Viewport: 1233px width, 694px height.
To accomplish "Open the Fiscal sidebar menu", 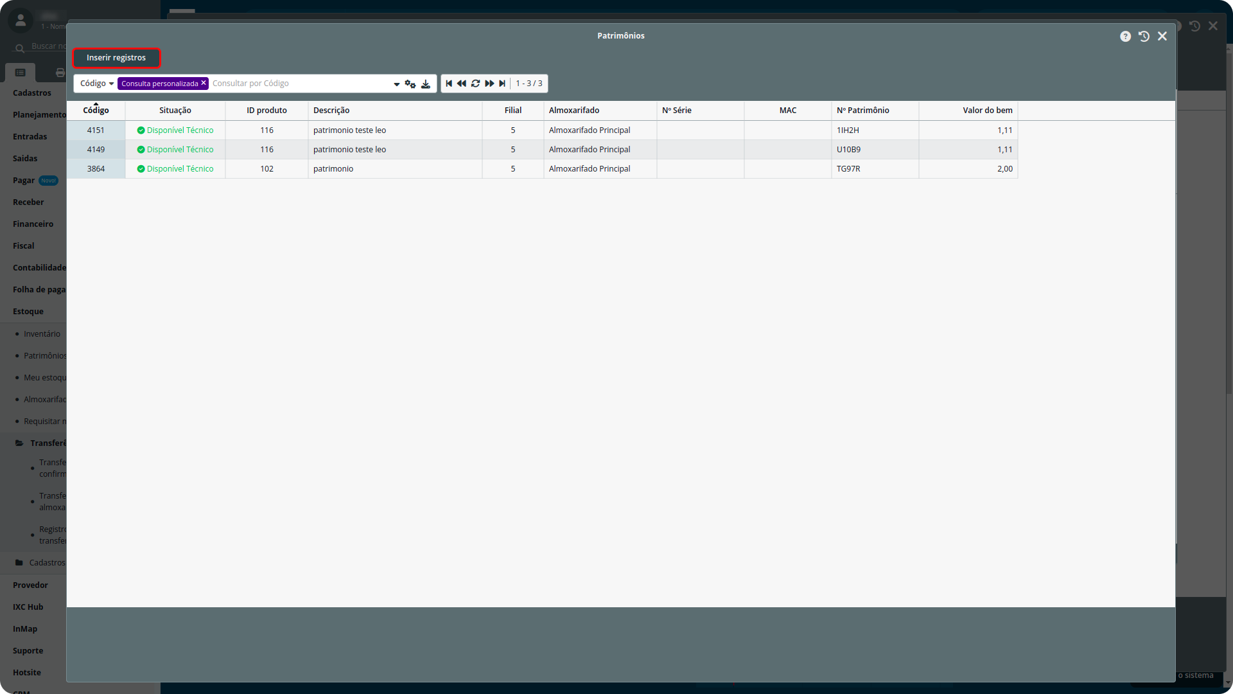I will coord(24,246).
